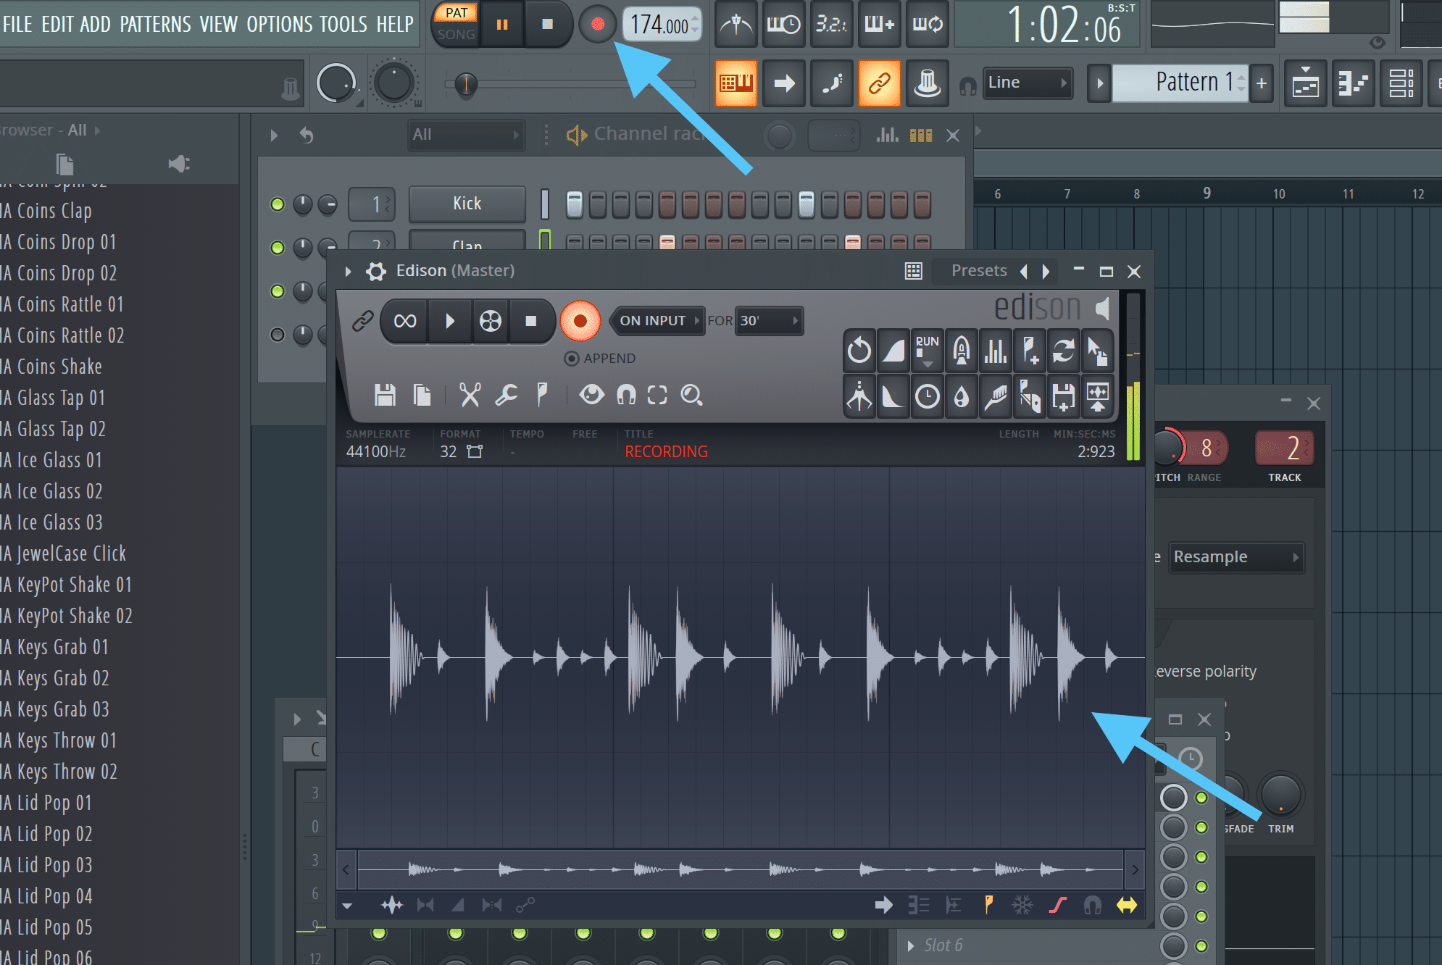This screenshot has height=965, width=1442.
Task: Enable Edison loop playback infinity button
Action: tap(405, 320)
